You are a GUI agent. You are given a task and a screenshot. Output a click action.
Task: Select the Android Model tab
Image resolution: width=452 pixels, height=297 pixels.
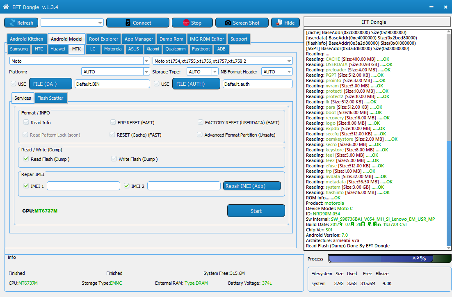[66, 39]
